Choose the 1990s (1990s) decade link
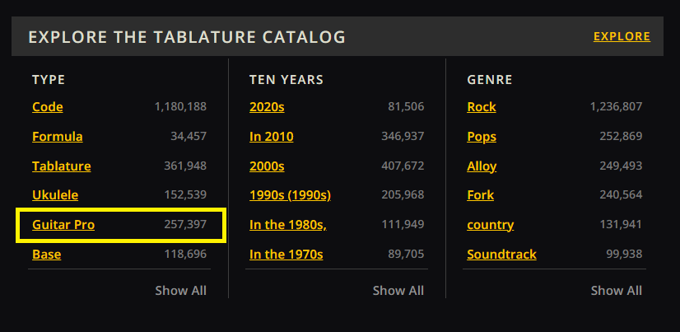This screenshot has height=332, width=680. [x=290, y=196]
